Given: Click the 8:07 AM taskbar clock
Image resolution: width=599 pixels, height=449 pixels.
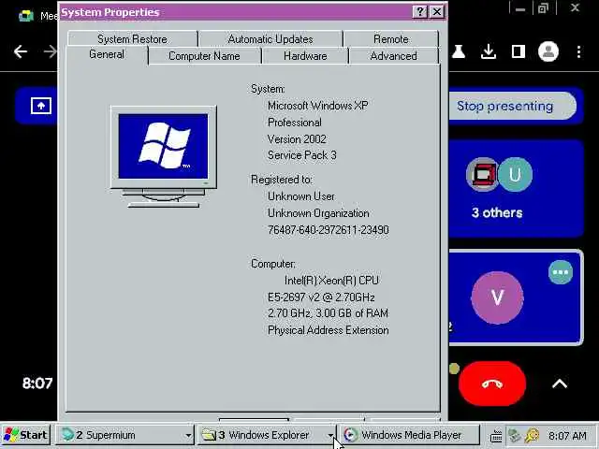Looking at the screenshot, I should pyautogui.click(x=567, y=435).
